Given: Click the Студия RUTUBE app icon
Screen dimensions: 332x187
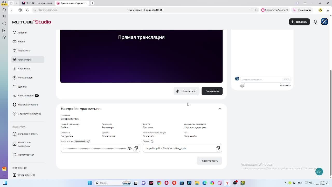Looking at the screenshot, I should pyautogui.click(x=15, y=175).
